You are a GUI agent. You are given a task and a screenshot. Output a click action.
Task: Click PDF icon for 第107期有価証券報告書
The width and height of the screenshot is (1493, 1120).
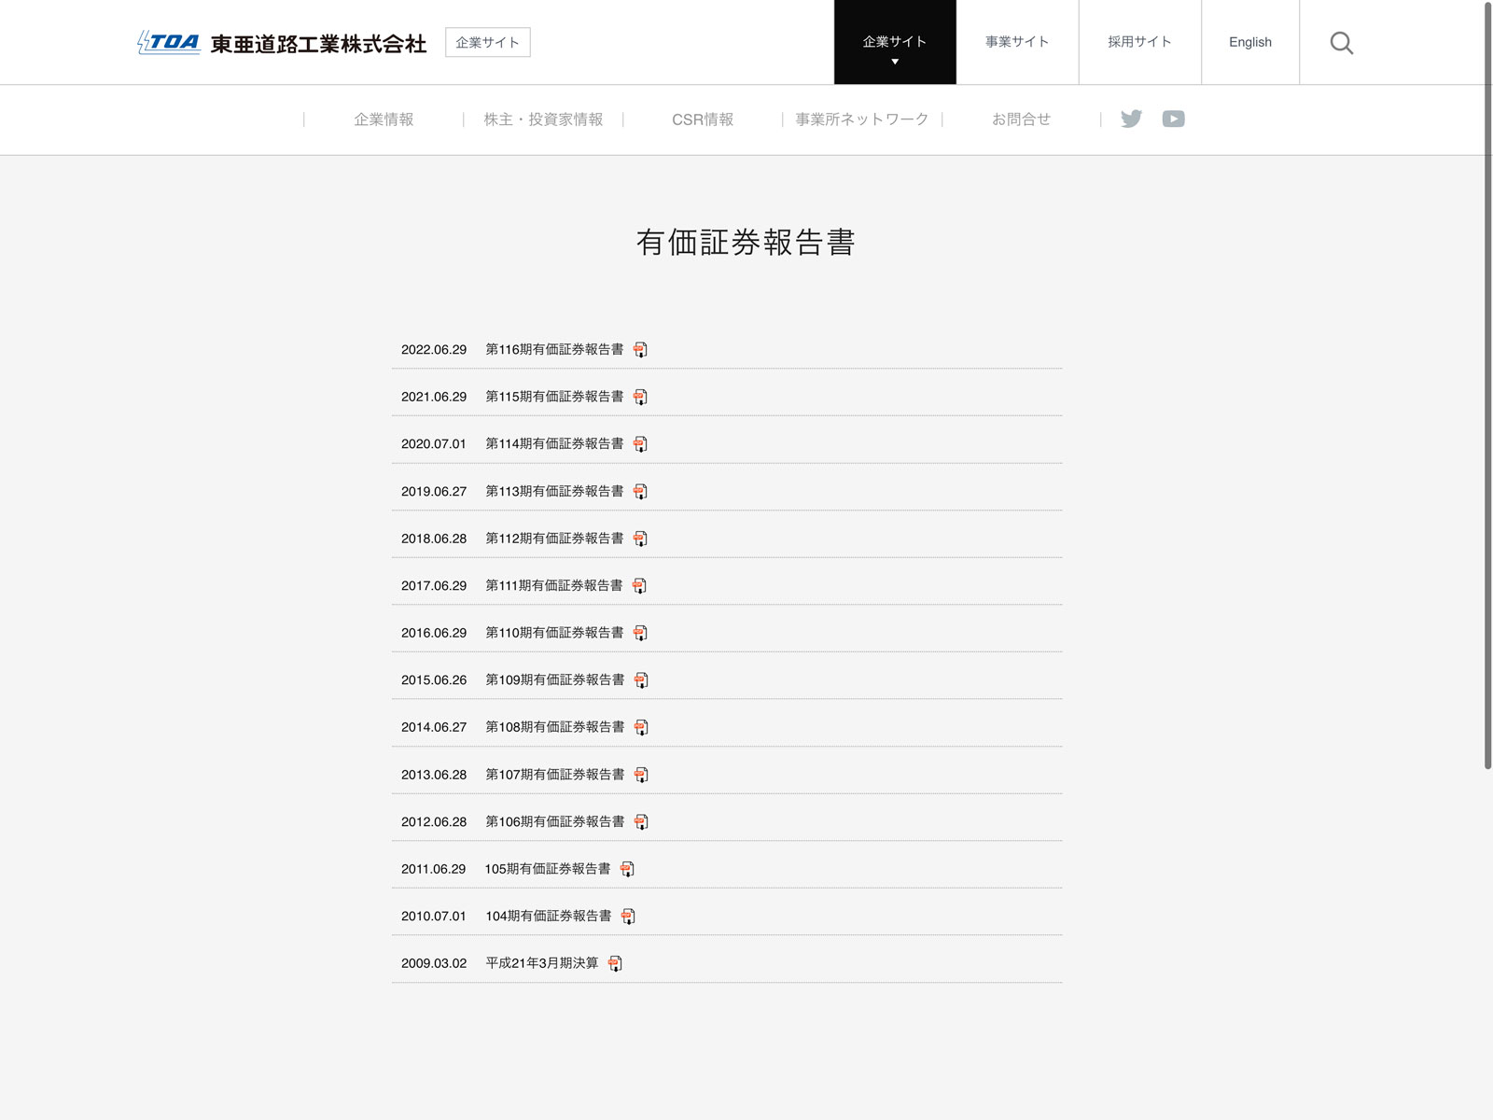pyautogui.click(x=641, y=775)
